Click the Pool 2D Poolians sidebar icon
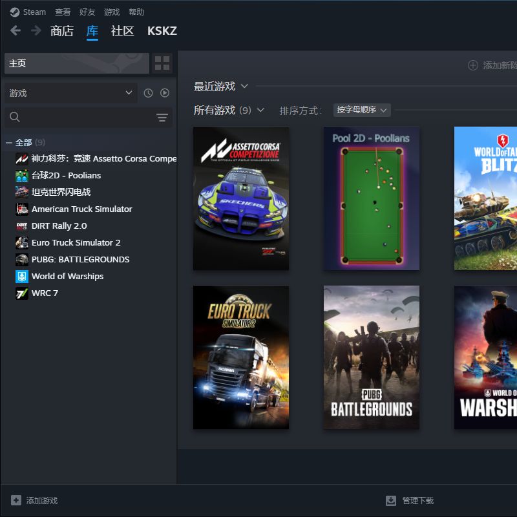Viewport: 517px width, 517px height. (x=22, y=176)
